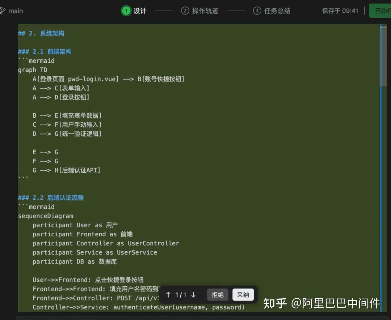Click the green step 1 circle icon
Viewport: 391px width, 320px height.
click(x=126, y=10)
